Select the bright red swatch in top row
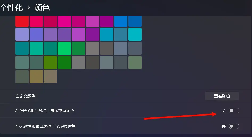Viewport: 252px width, 137px height. click(22, 21)
